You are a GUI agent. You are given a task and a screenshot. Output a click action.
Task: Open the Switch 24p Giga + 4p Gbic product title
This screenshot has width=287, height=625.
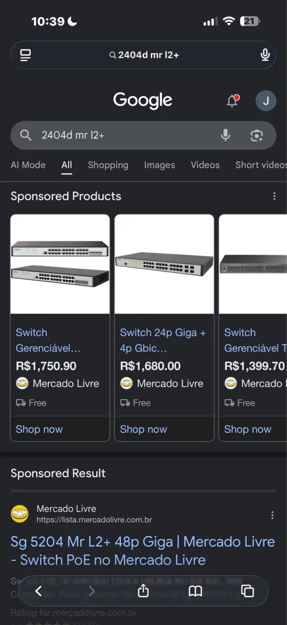coord(163,341)
